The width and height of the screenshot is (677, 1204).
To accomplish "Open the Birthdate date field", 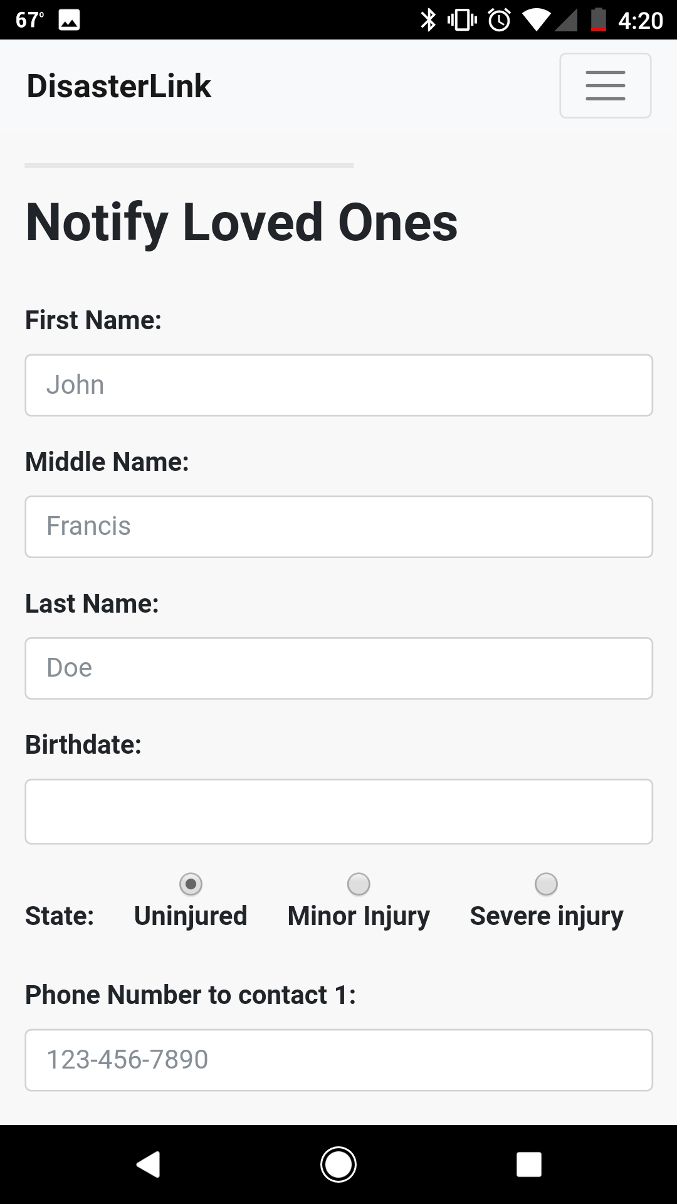I will tap(338, 811).
